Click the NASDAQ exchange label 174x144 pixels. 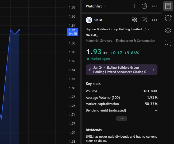pyautogui.click(x=92, y=35)
